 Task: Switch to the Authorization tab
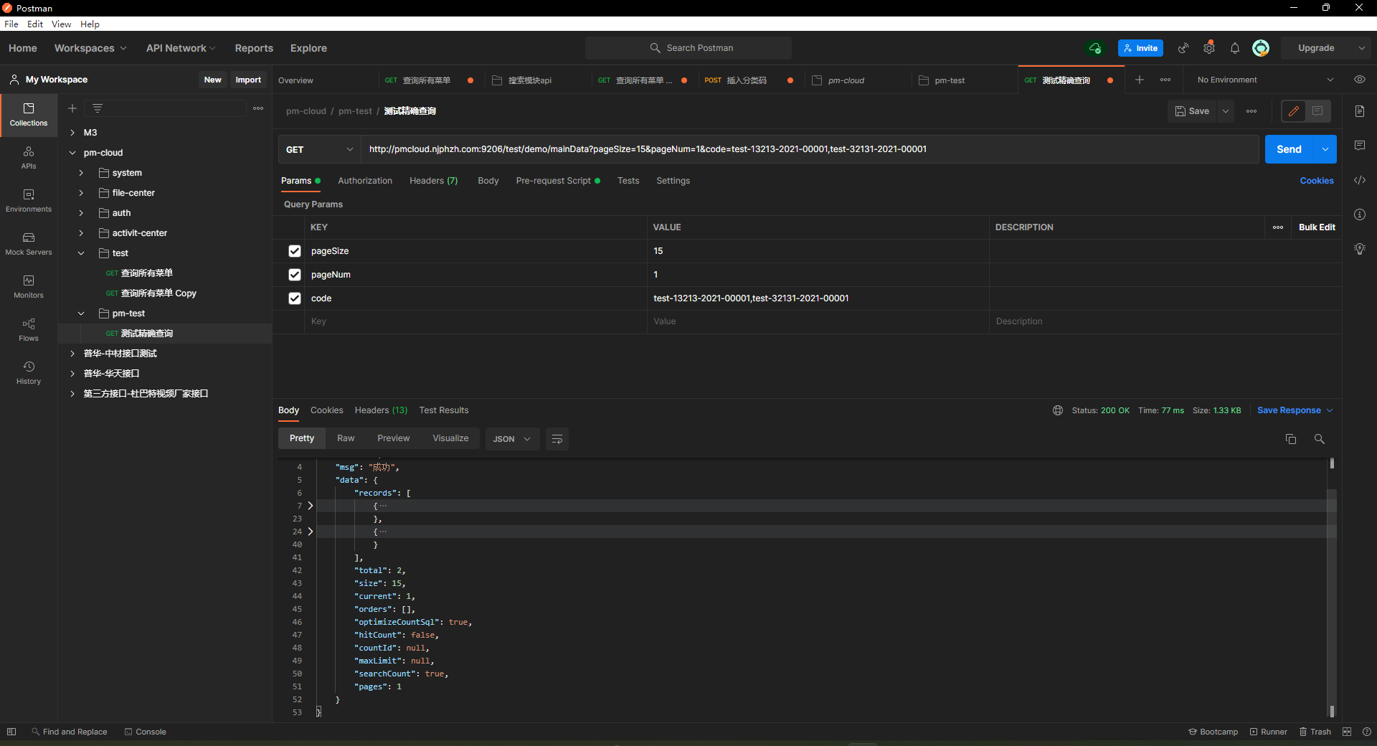(365, 181)
